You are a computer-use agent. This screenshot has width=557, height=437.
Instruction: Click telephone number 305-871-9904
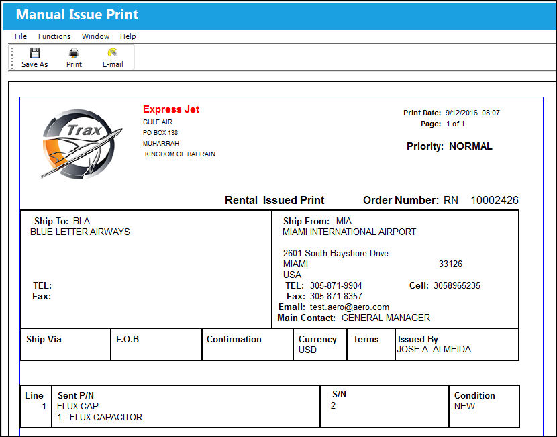[336, 286]
